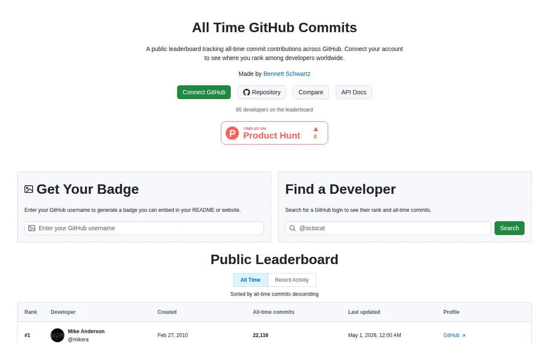Click the Developer column header
This screenshot has height=343, width=549.
63,312
